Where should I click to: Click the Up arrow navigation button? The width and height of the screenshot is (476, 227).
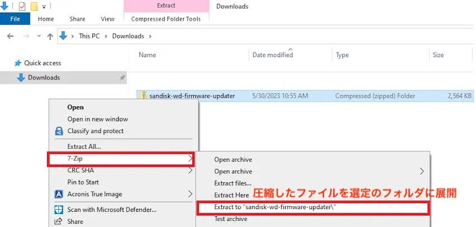50,36
